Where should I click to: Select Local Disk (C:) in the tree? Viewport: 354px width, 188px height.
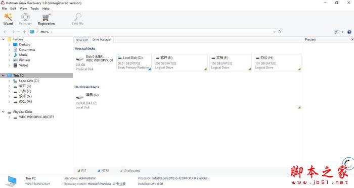click(29, 81)
